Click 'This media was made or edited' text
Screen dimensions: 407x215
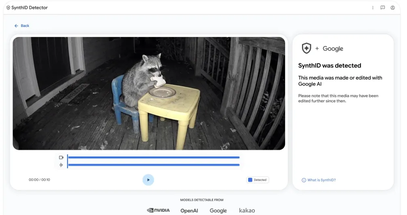[340, 81]
